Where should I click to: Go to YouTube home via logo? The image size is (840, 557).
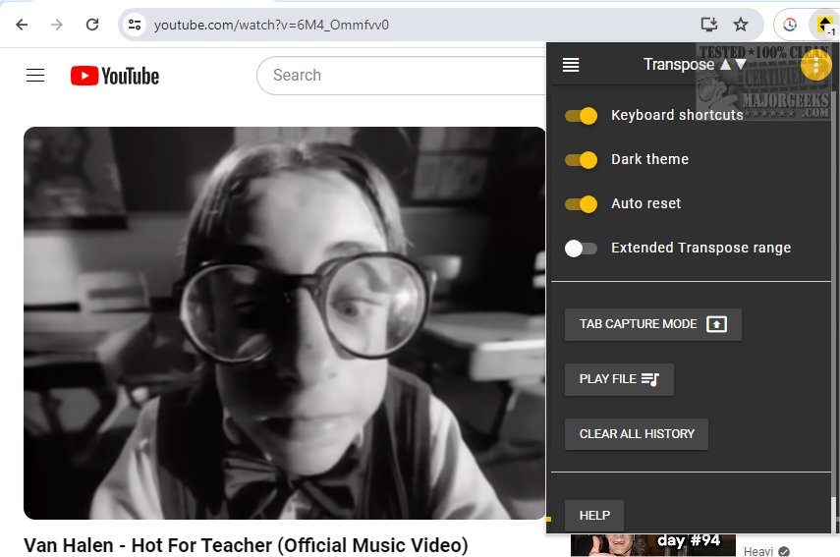tap(115, 76)
